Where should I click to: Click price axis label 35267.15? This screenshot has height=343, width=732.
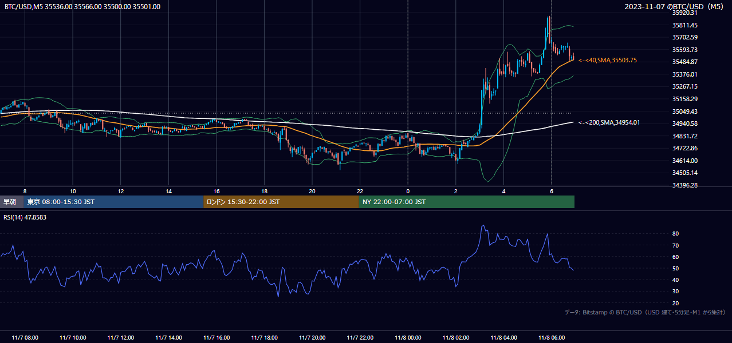pos(685,86)
